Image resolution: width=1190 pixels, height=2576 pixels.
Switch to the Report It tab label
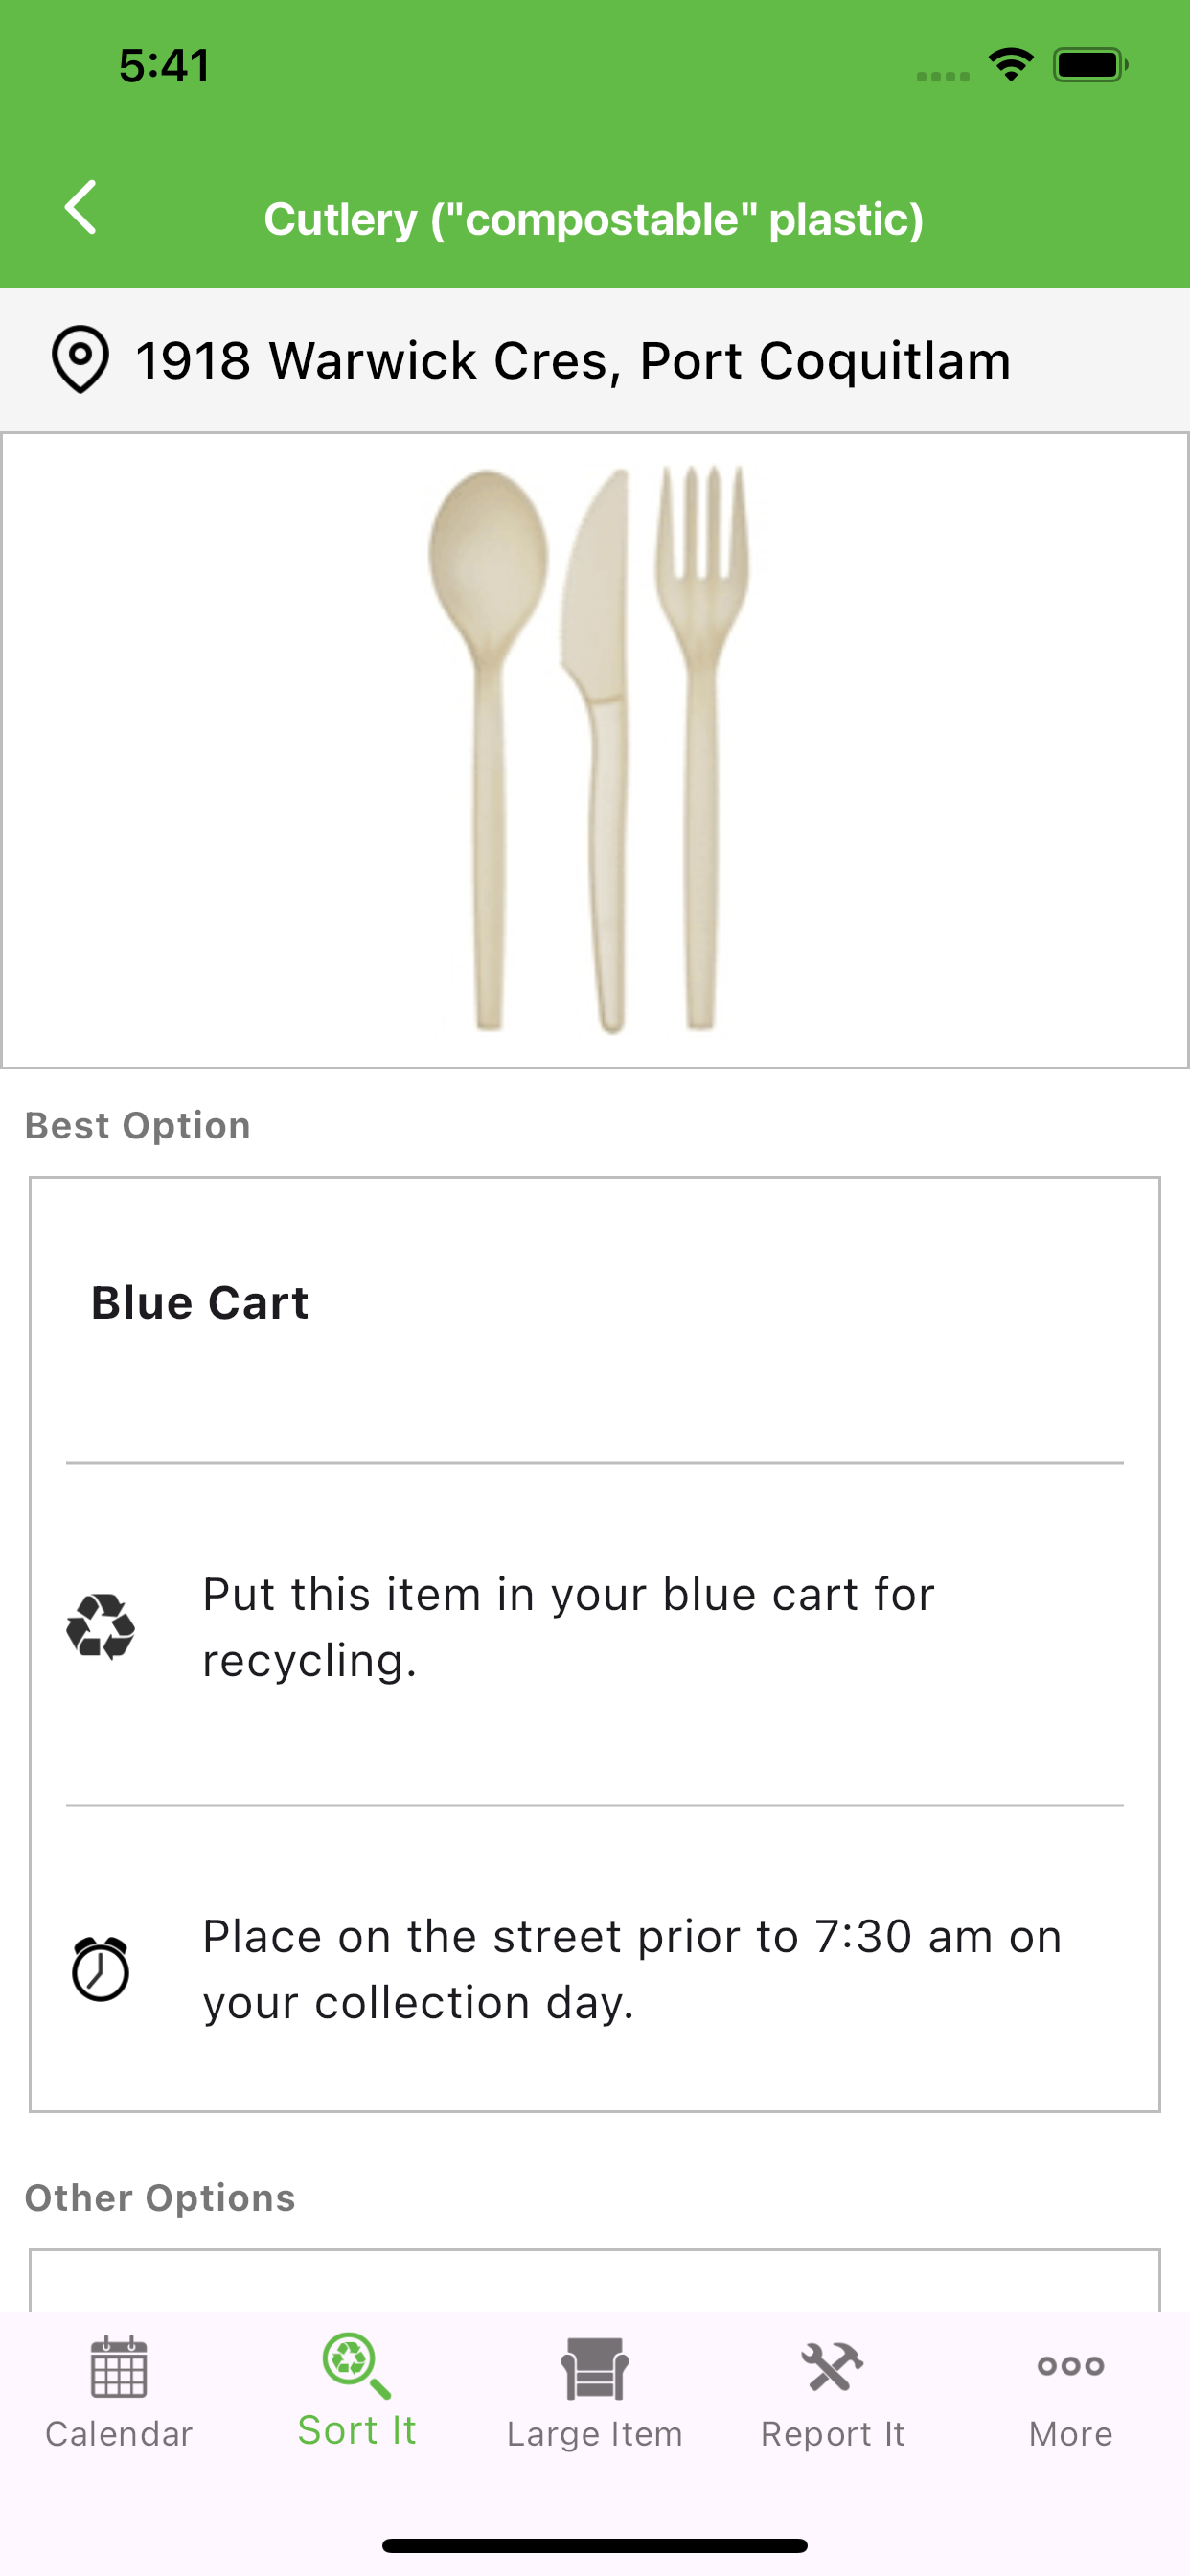click(832, 2434)
